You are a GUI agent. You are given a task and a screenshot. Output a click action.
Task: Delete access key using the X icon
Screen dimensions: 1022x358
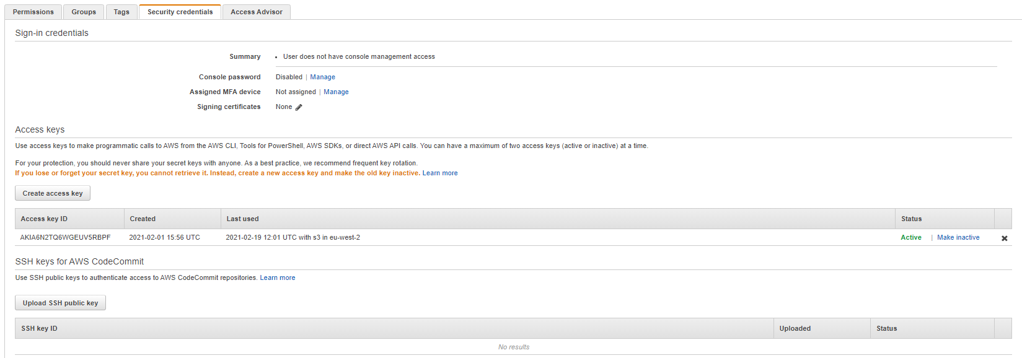(x=1004, y=238)
